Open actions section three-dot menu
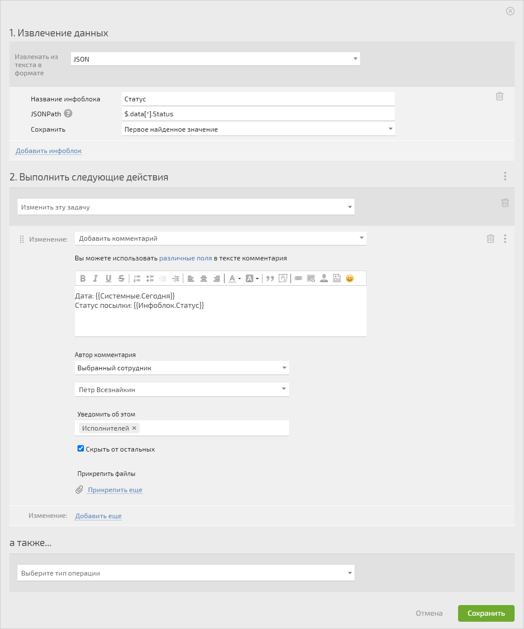 tap(505, 176)
